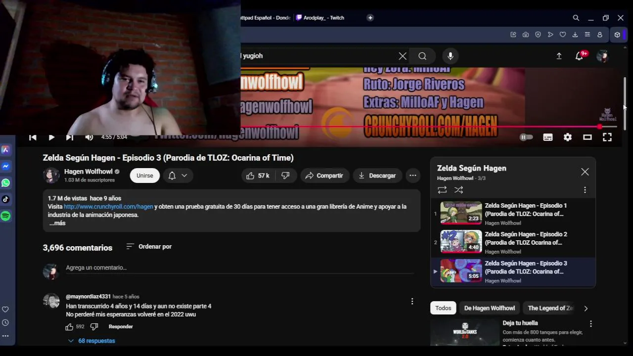The width and height of the screenshot is (633, 356).
Task: Select the Todos filter chip
Action: tap(443, 308)
